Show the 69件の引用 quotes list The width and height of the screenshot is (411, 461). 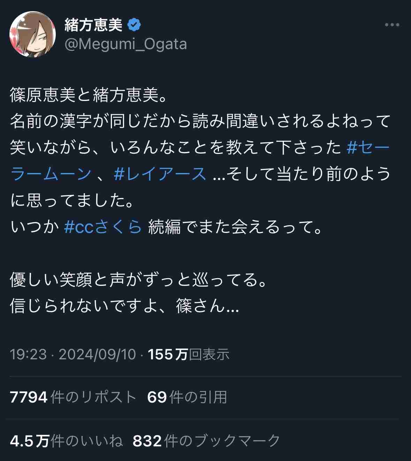point(187,397)
